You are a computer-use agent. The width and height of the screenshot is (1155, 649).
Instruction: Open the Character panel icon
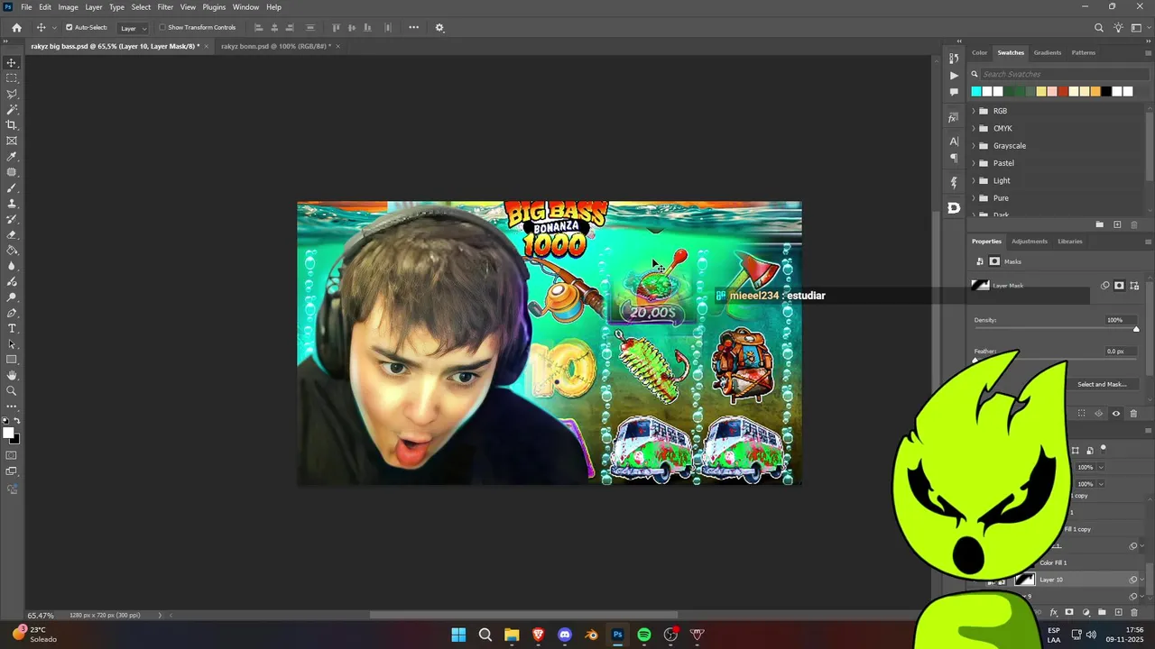(954, 142)
